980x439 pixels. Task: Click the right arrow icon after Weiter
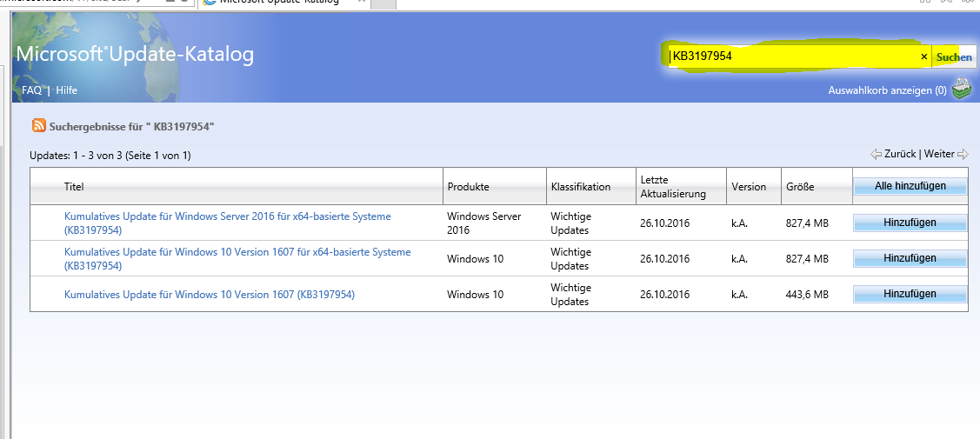tap(963, 154)
